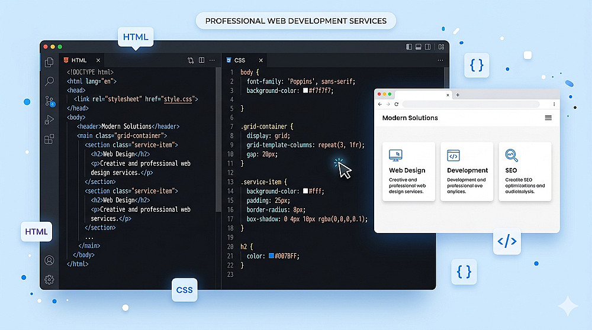Click the Professional Web Development Services banner
Image resolution: width=592 pixels, height=330 pixels.
click(x=295, y=21)
